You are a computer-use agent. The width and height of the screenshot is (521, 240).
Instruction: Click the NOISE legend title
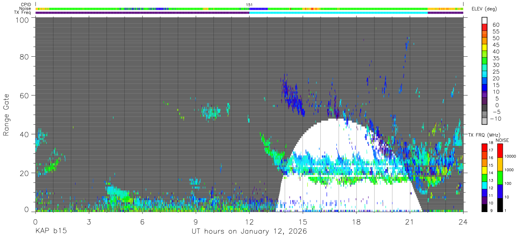pos(502,140)
